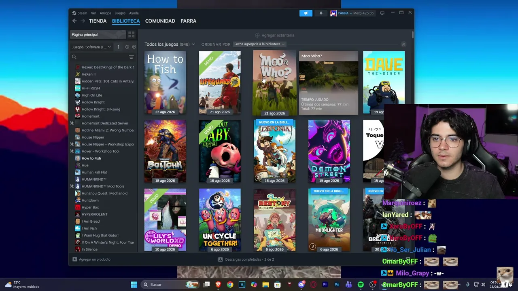518x291 pixels.
Task: Open Steam notifications bell
Action: point(321,13)
